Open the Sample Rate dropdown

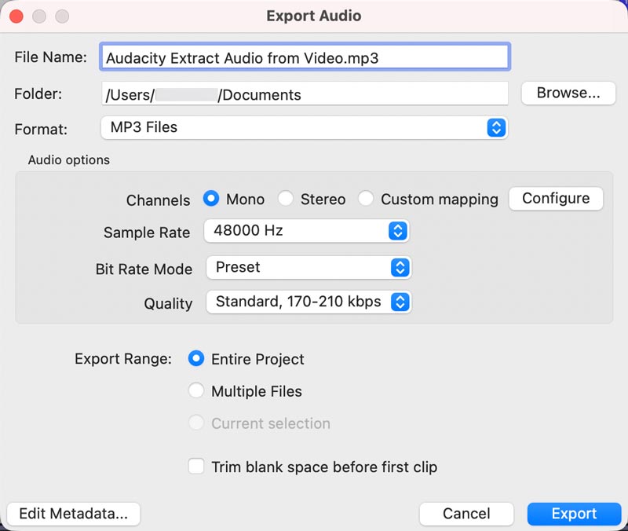point(306,231)
